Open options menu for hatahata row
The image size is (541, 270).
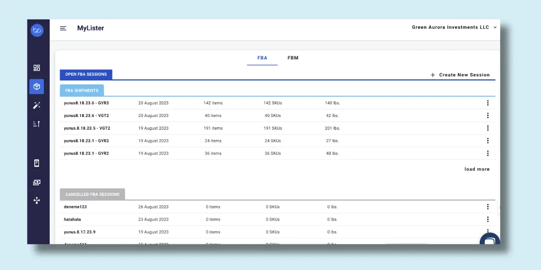pos(488,220)
